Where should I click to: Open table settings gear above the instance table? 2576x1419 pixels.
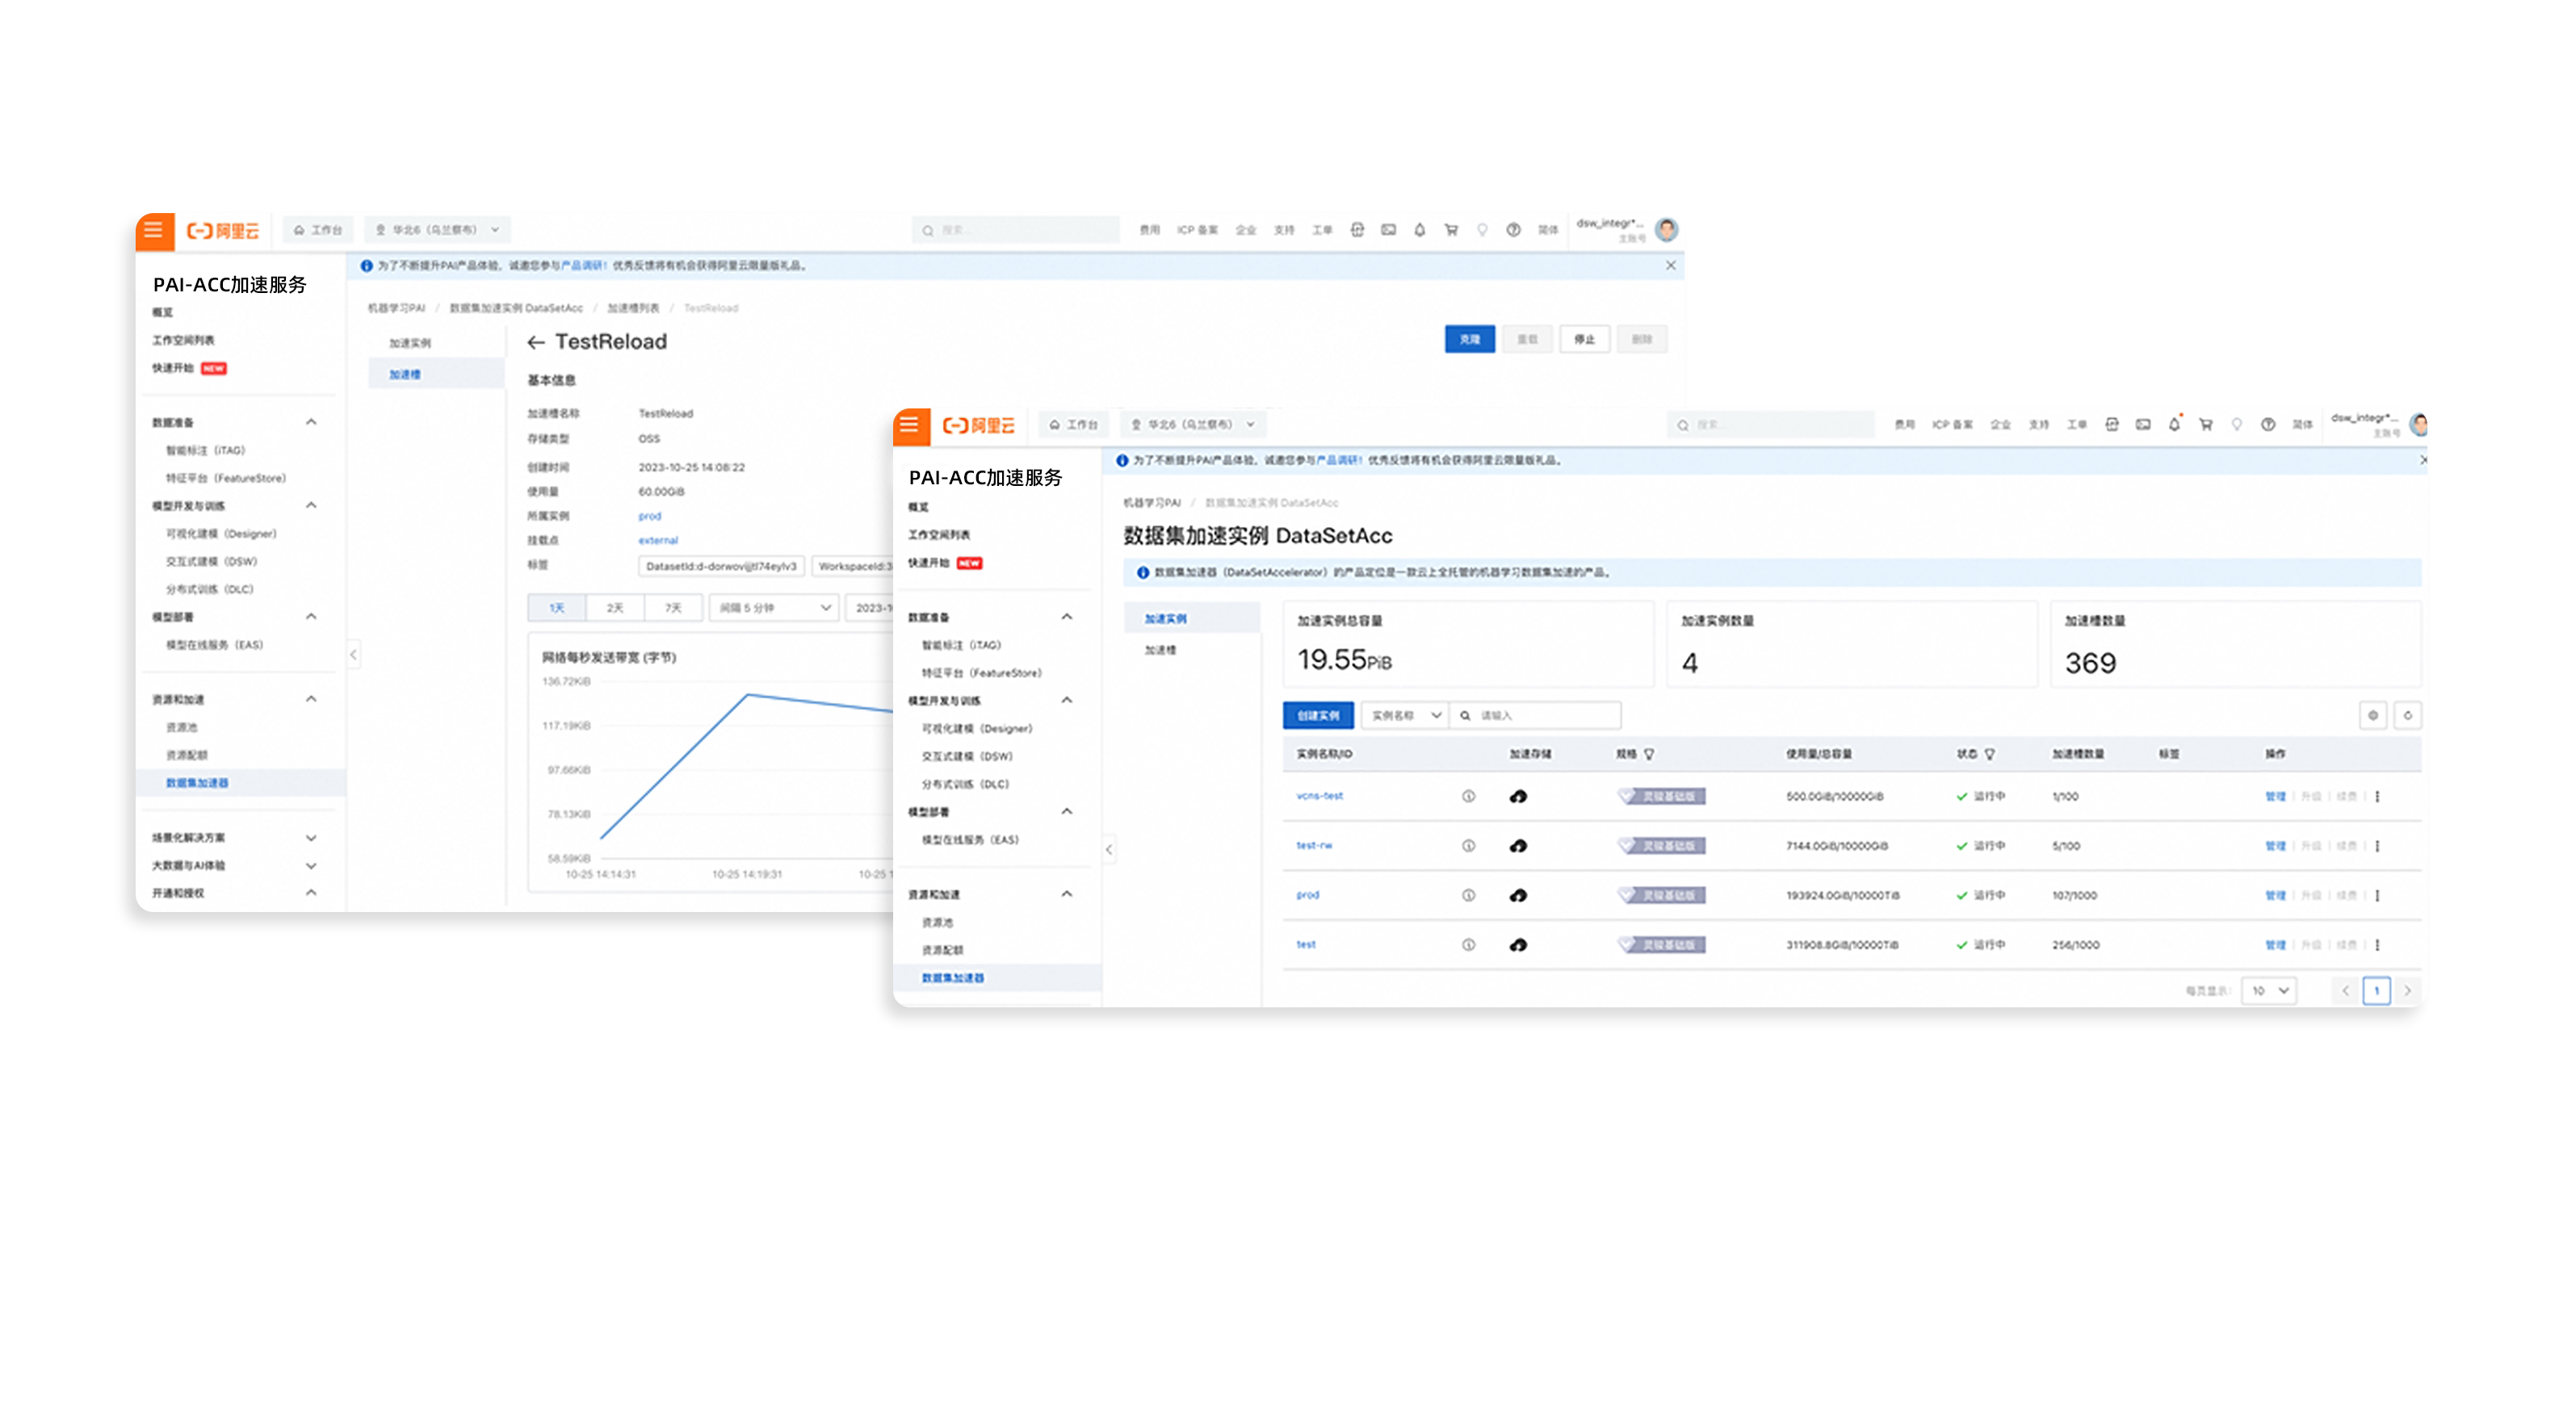(2373, 715)
